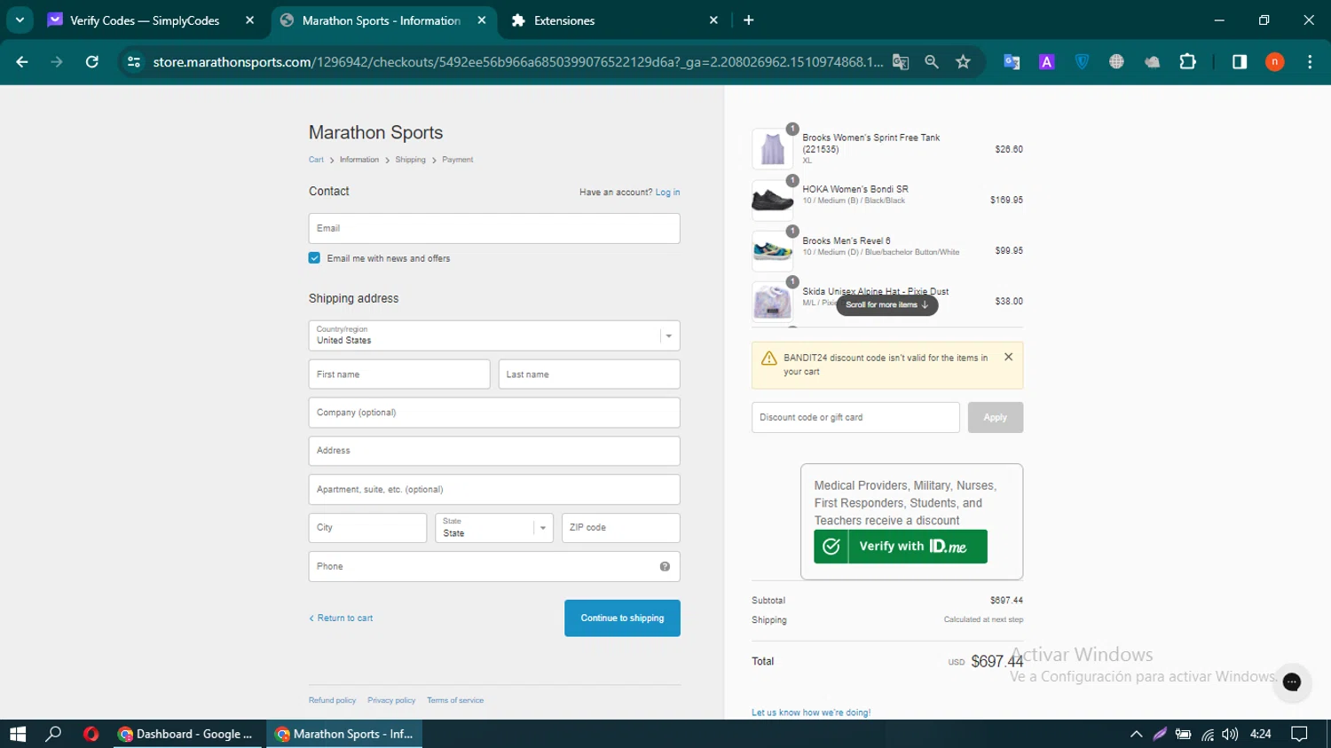Open the tab search dropdown arrow

[20, 20]
